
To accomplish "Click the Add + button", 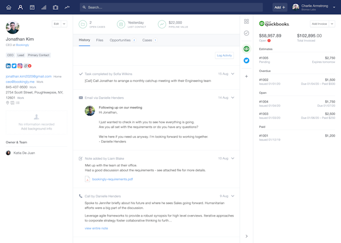I will tap(280, 8).
